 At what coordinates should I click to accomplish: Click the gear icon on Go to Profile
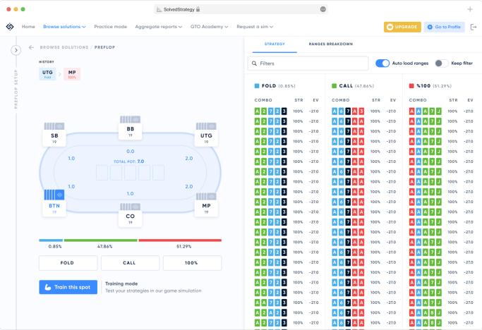coord(430,27)
